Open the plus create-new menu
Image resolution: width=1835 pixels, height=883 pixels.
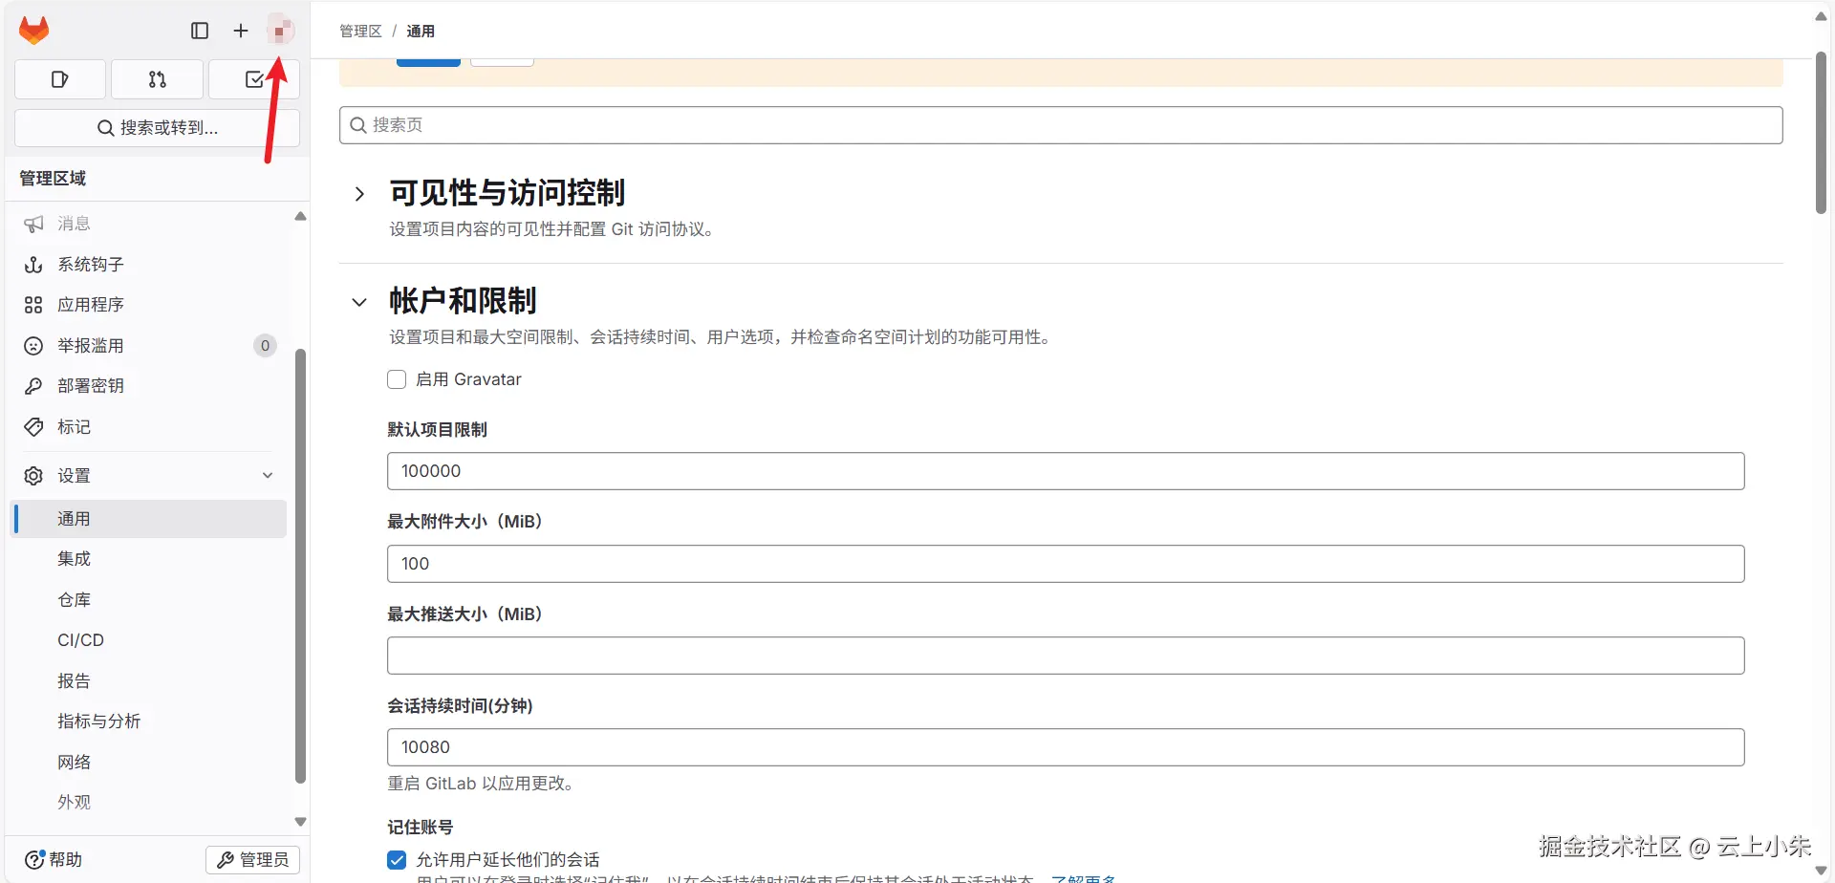coord(241,31)
